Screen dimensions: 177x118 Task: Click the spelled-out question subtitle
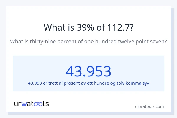(88, 42)
